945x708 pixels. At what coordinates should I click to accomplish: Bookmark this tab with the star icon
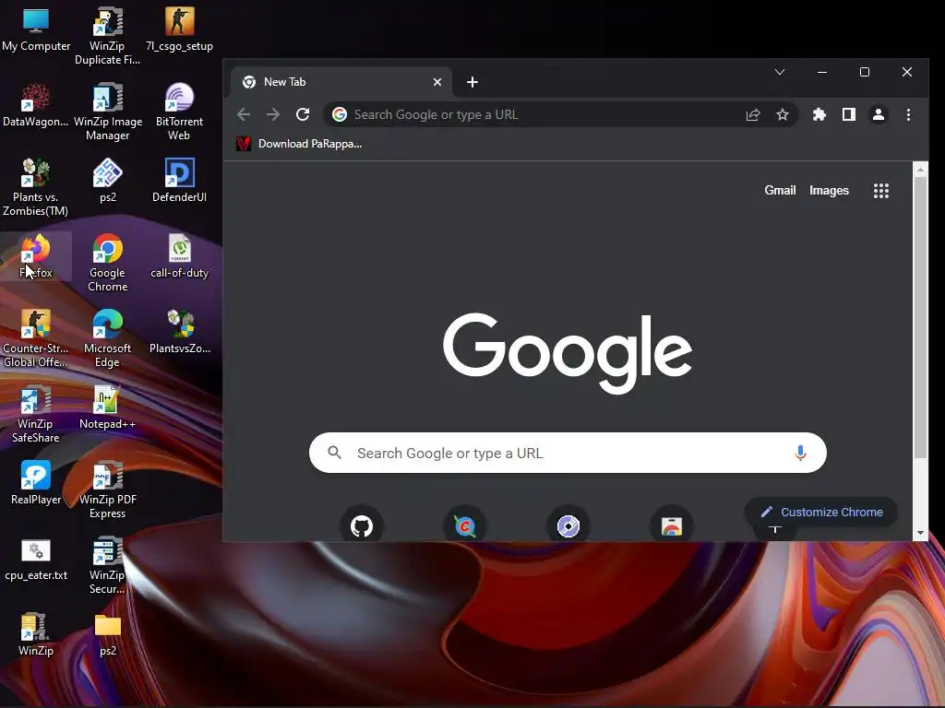(783, 114)
